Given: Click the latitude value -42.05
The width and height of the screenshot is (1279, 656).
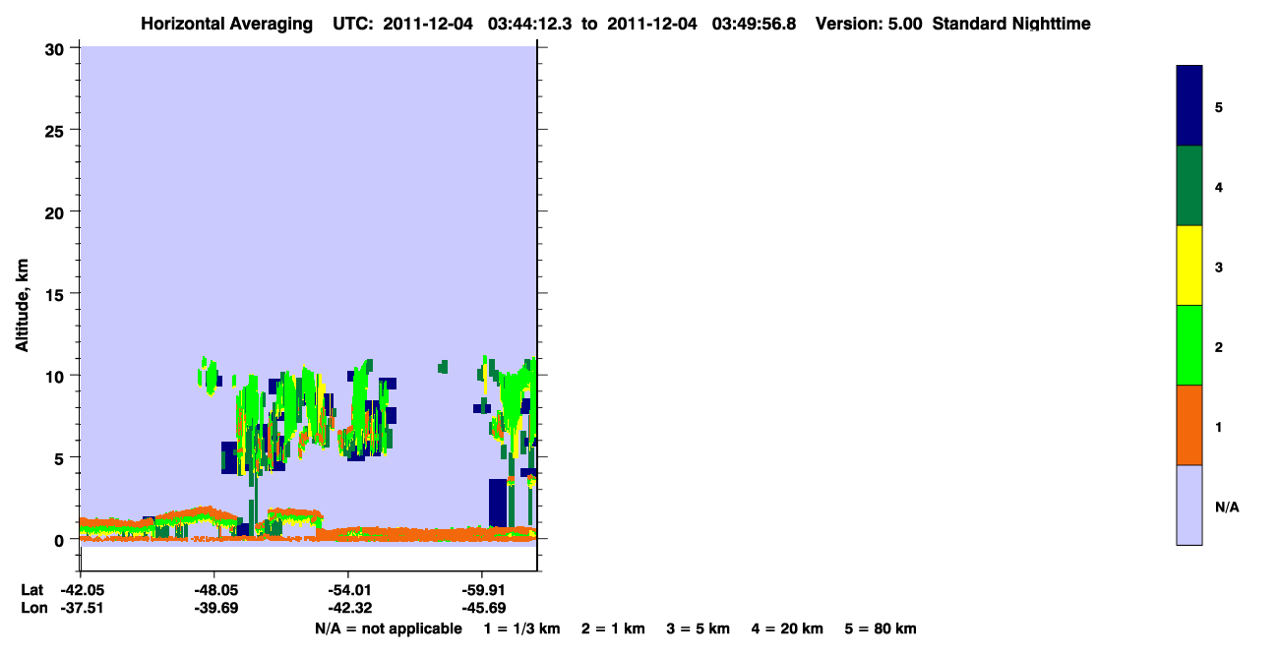Looking at the screenshot, I should coord(81,590).
